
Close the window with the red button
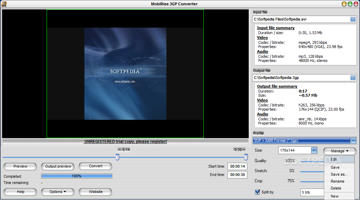click(x=356, y=4)
